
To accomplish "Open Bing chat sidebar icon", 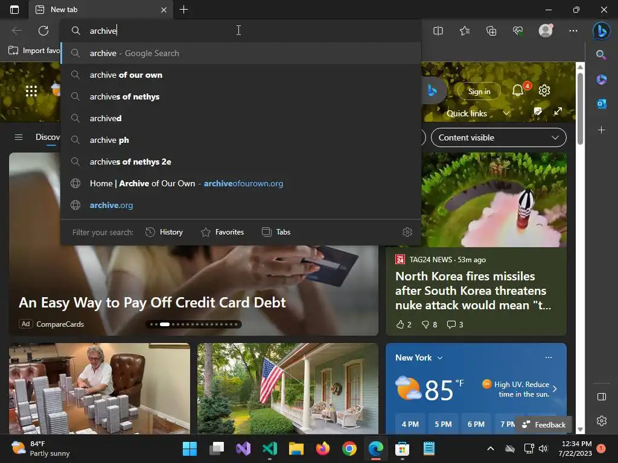I will click(602, 31).
